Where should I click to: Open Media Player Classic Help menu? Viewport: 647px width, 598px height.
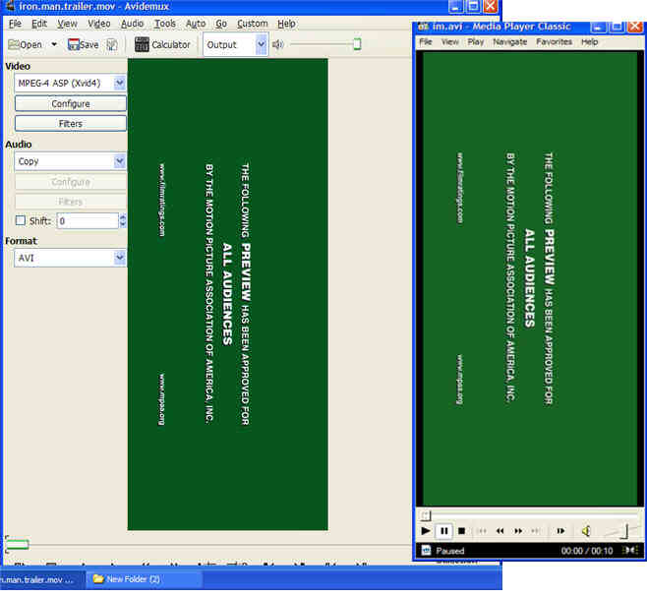pos(590,41)
